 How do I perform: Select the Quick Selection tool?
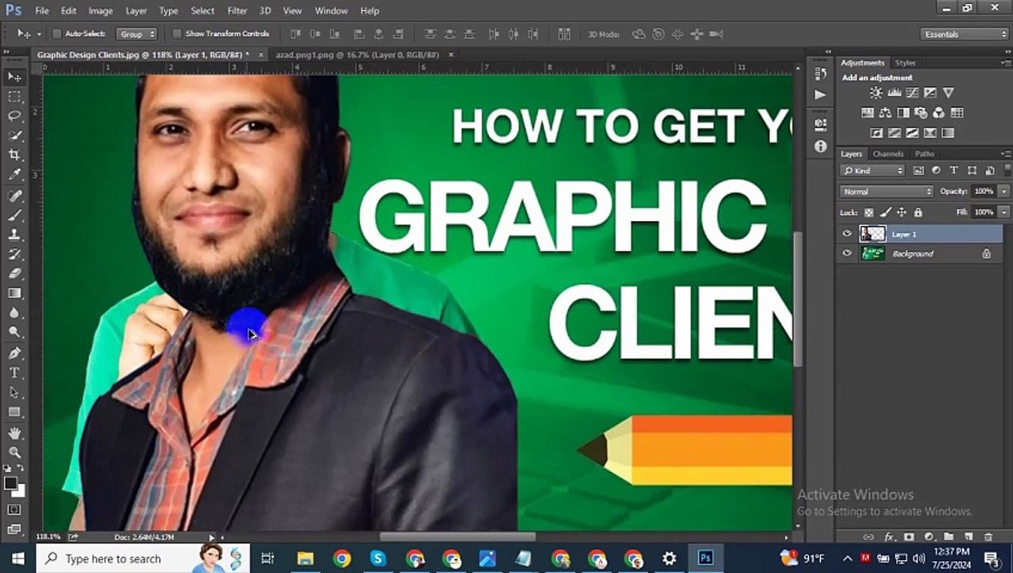pyautogui.click(x=14, y=136)
